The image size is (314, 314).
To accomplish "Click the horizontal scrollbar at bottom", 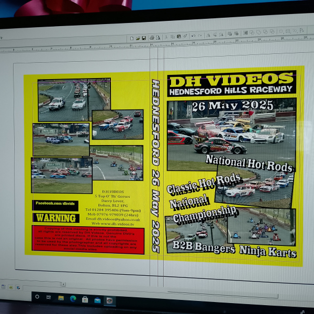I will 105,284.
